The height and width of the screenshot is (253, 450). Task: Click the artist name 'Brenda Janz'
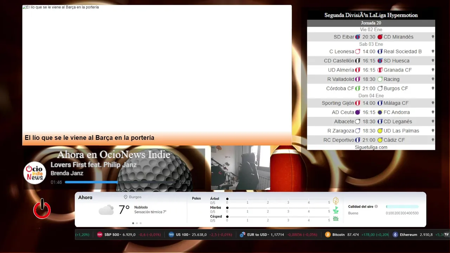click(x=67, y=173)
